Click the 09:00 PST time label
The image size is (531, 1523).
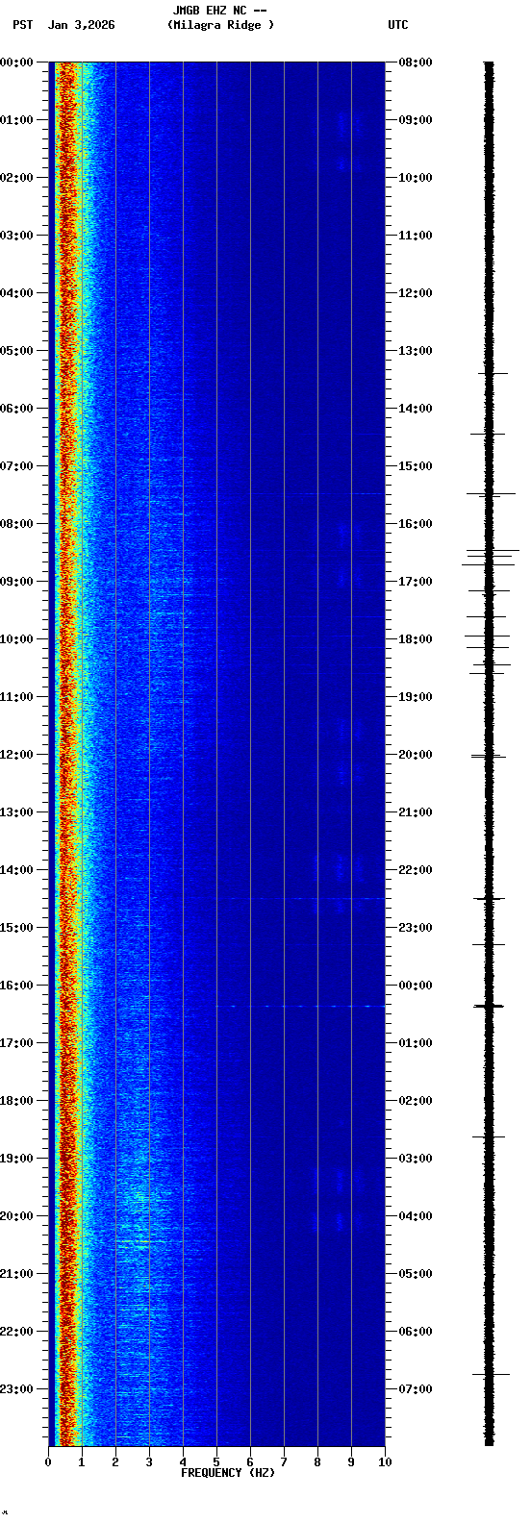(17, 582)
